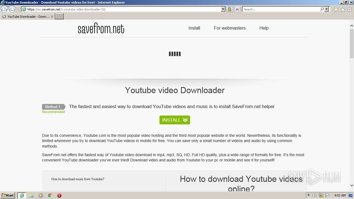Switch to Internet Explorer taskbar button
354x199 pixels.
coord(22,195)
